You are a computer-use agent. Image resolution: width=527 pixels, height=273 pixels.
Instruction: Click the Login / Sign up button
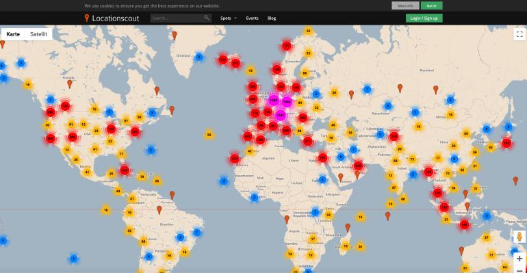[x=424, y=18]
